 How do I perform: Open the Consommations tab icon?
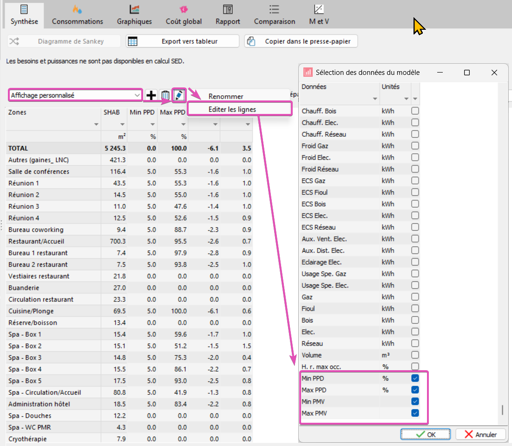77,10
